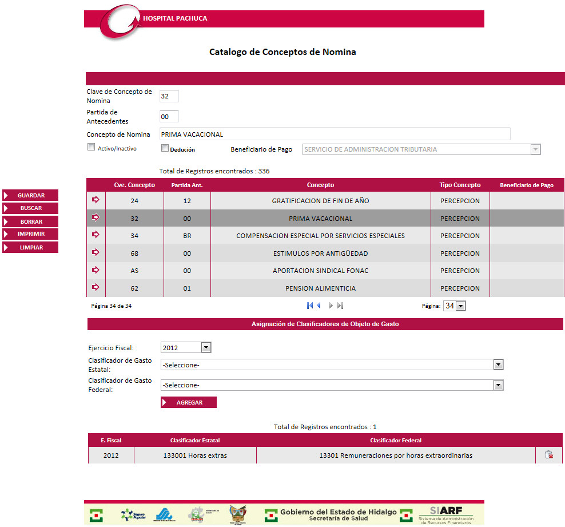The height and width of the screenshot is (527, 565).
Task: Click the Página 34 de 34 label
Action: coord(112,306)
